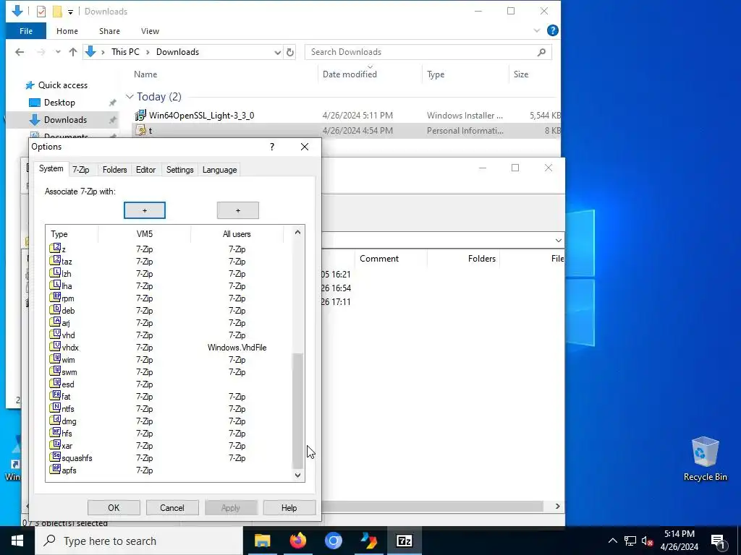Open recent locations dropdown arrow

click(58, 52)
